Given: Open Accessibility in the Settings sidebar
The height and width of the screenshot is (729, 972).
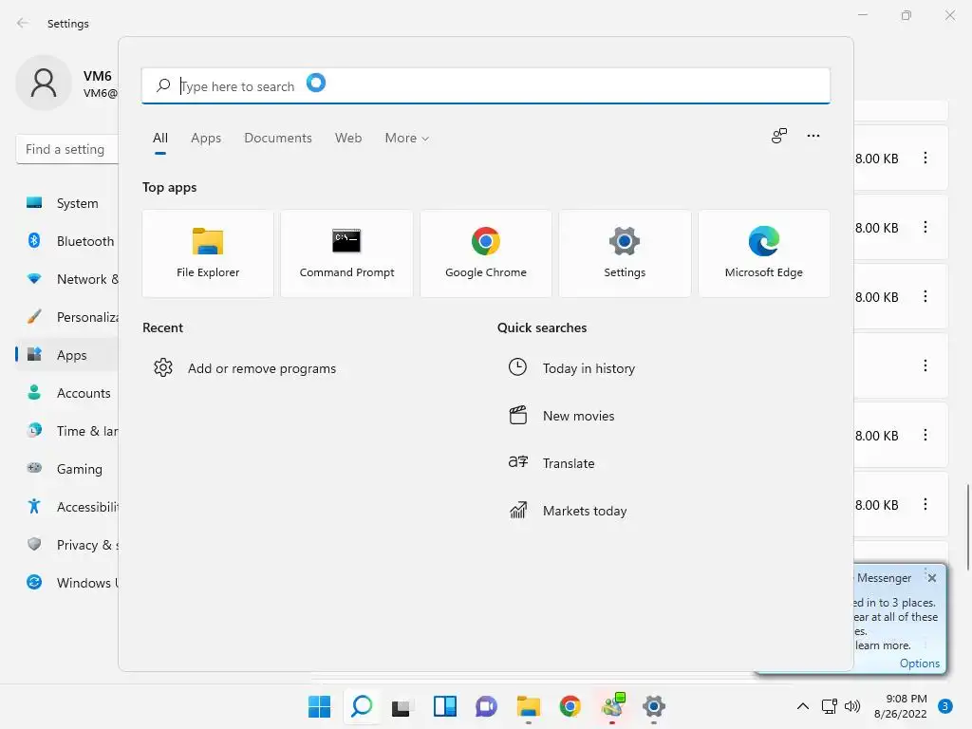Looking at the screenshot, I should point(67,507).
